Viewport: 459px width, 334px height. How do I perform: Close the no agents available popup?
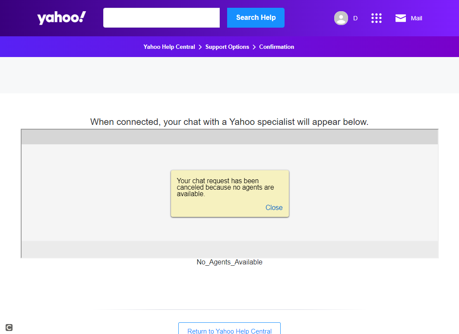click(x=274, y=208)
